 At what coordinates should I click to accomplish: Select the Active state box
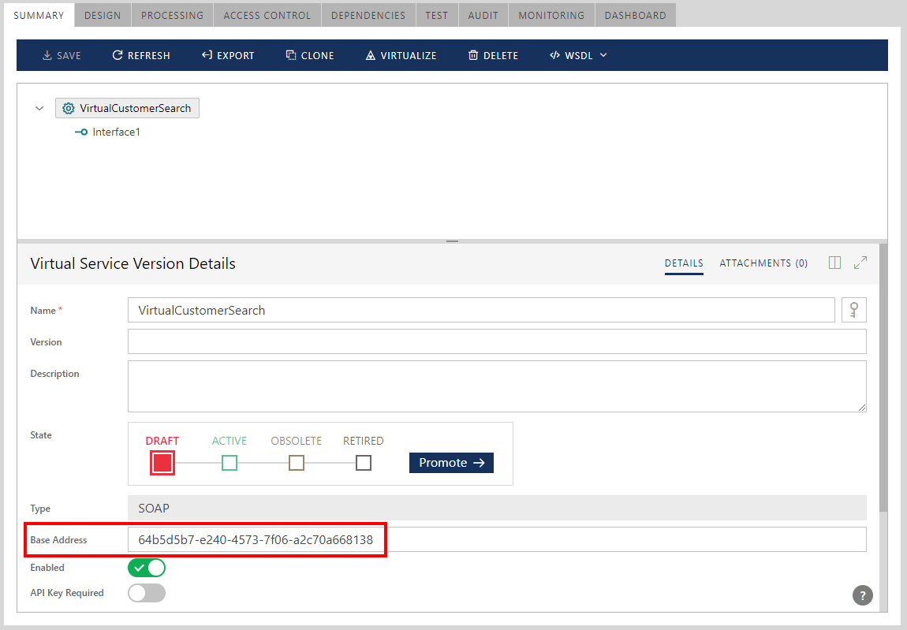230,463
